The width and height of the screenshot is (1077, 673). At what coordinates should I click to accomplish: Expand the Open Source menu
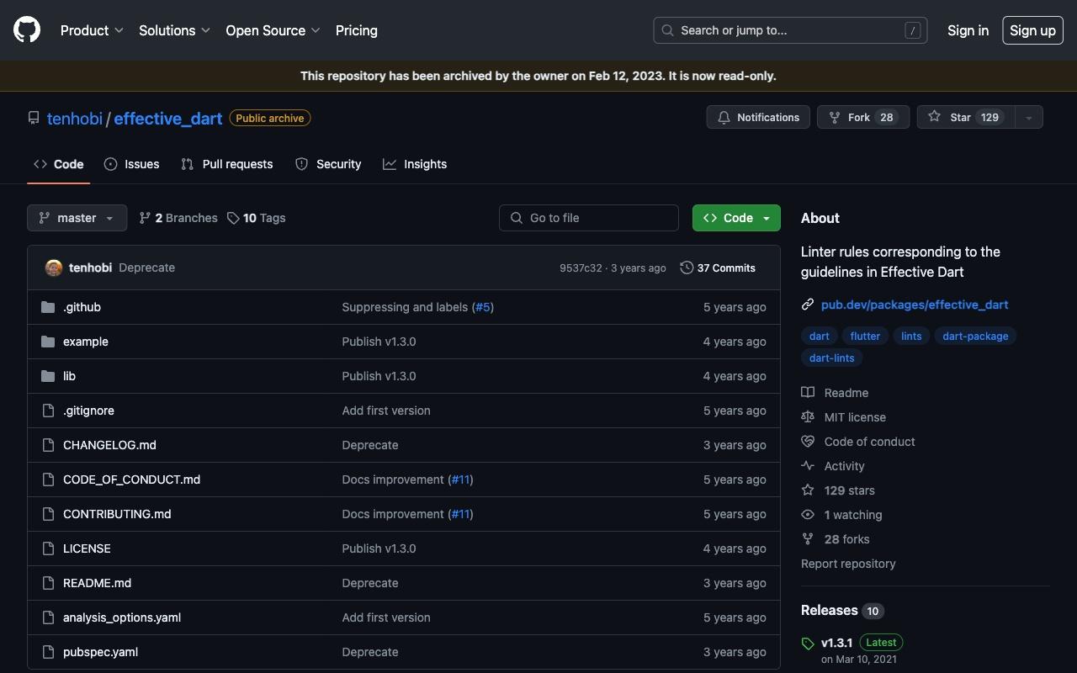pos(273,30)
